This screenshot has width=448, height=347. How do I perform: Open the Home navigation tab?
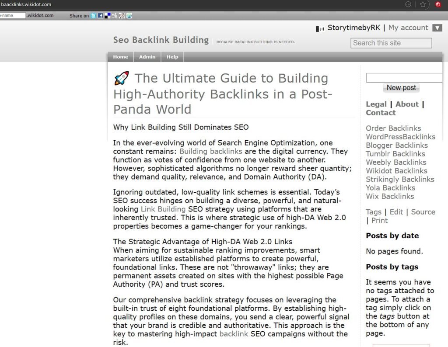point(120,57)
